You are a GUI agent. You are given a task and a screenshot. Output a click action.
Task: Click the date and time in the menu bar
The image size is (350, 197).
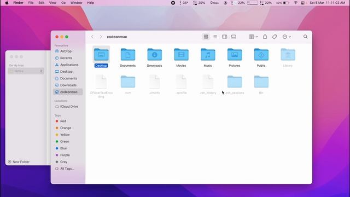point(327,3)
